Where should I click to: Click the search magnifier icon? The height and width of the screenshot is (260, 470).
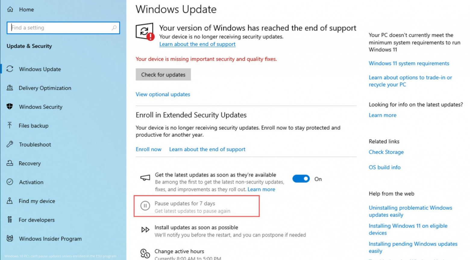pyautogui.click(x=114, y=28)
